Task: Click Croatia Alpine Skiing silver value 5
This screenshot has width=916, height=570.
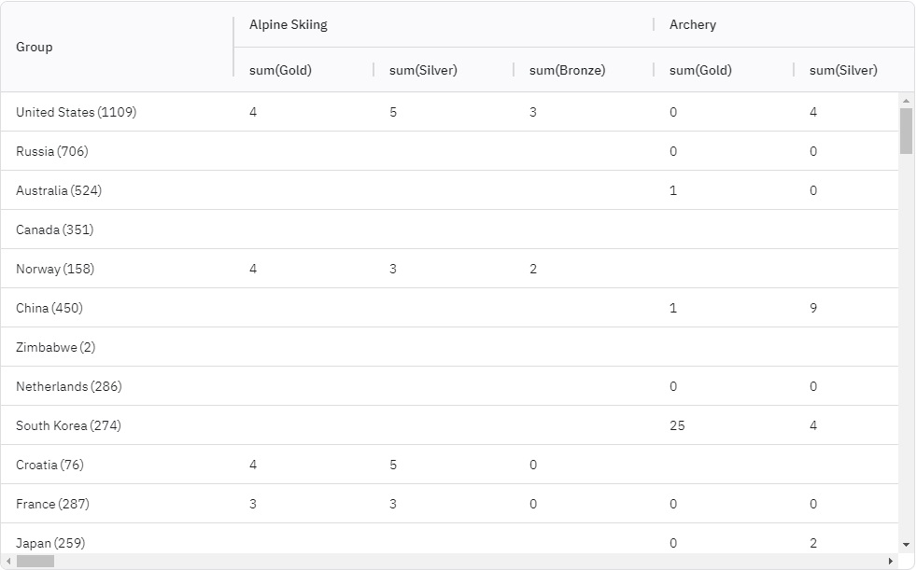Action: pos(393,465)
